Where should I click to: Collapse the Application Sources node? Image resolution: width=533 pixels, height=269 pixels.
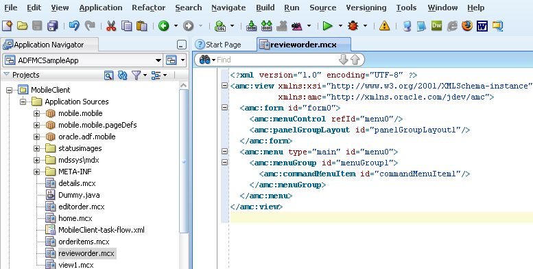click(23, 102)
